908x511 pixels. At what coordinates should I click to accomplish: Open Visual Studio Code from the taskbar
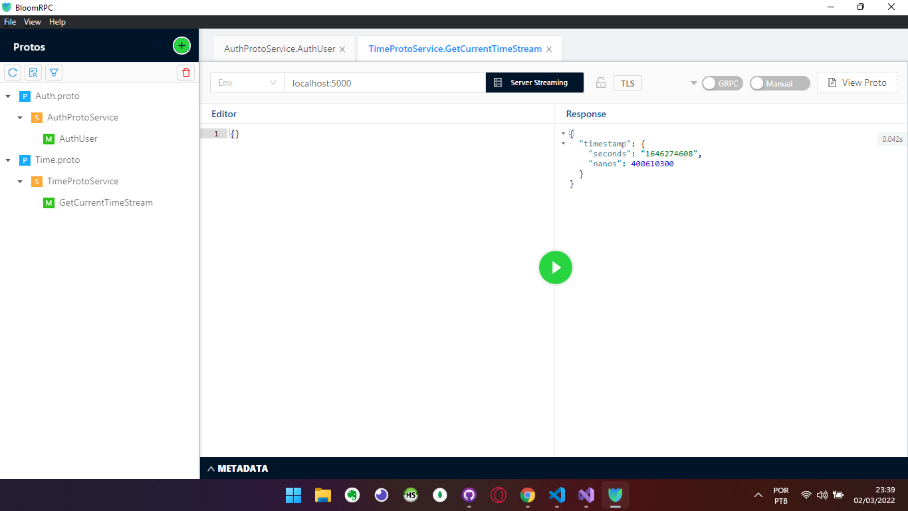[557, 495]
